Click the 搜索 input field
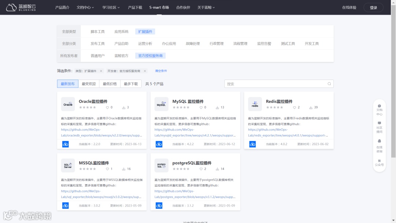396x223 pixels. (279, 84)
